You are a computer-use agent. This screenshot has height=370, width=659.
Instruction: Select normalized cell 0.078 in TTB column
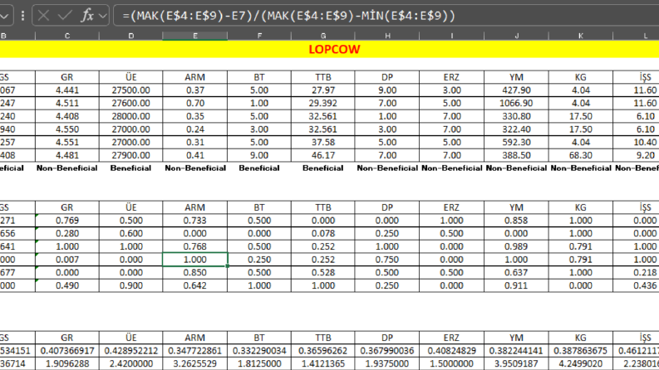[x=322, y=234]
